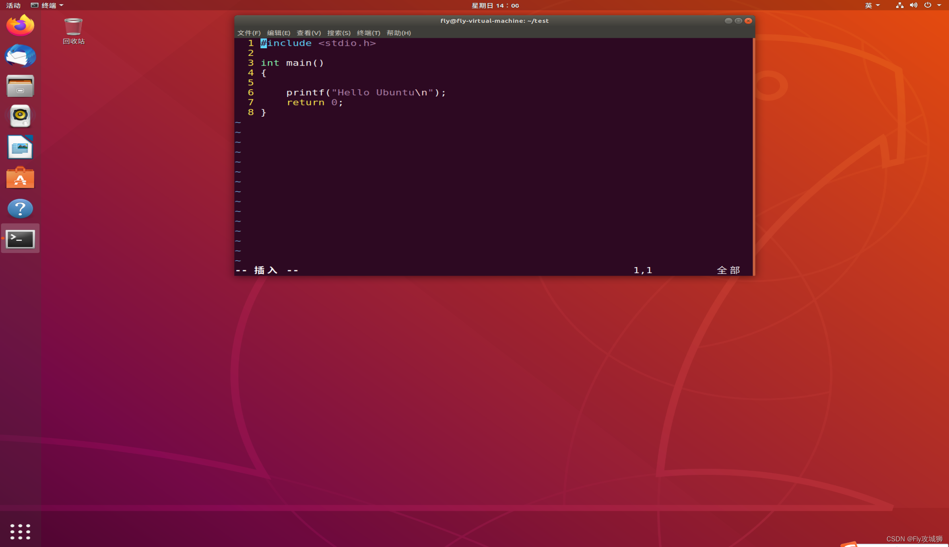Show applications grid button
This screenshot has width=949, height=547.
click(20, 531)
